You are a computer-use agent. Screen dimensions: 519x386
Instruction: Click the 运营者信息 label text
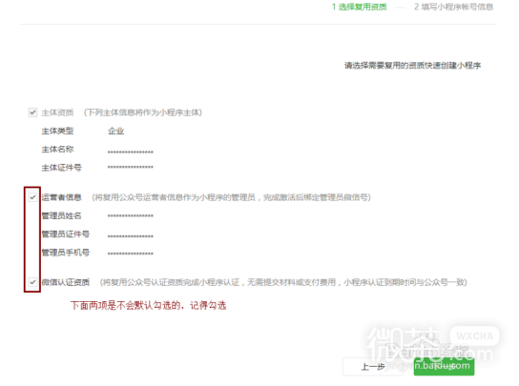(62, 197)
